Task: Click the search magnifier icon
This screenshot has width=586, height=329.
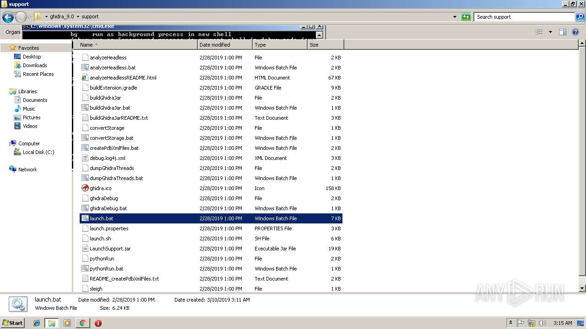Action: coord(580,17)
